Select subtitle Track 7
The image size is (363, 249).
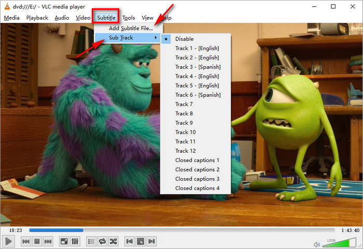click(196, 104)
